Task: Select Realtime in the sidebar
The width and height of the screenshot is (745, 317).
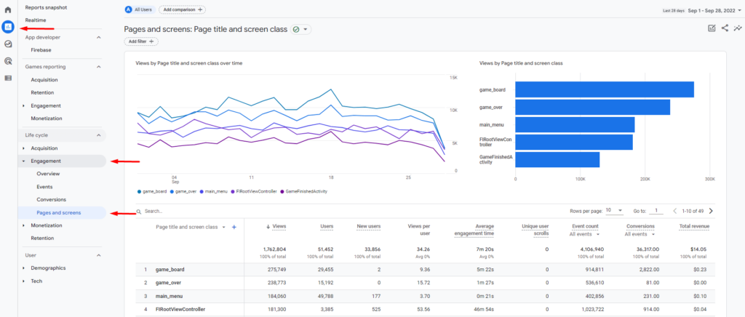Action: click(36, 20)
